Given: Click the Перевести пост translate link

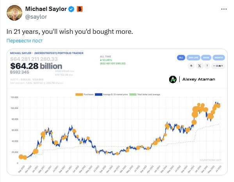Looking at the screenshot, I should (x=25, y=41).
